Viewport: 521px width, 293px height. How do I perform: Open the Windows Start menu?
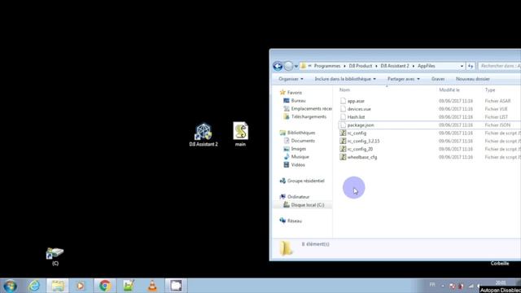[x=10, y=286]
